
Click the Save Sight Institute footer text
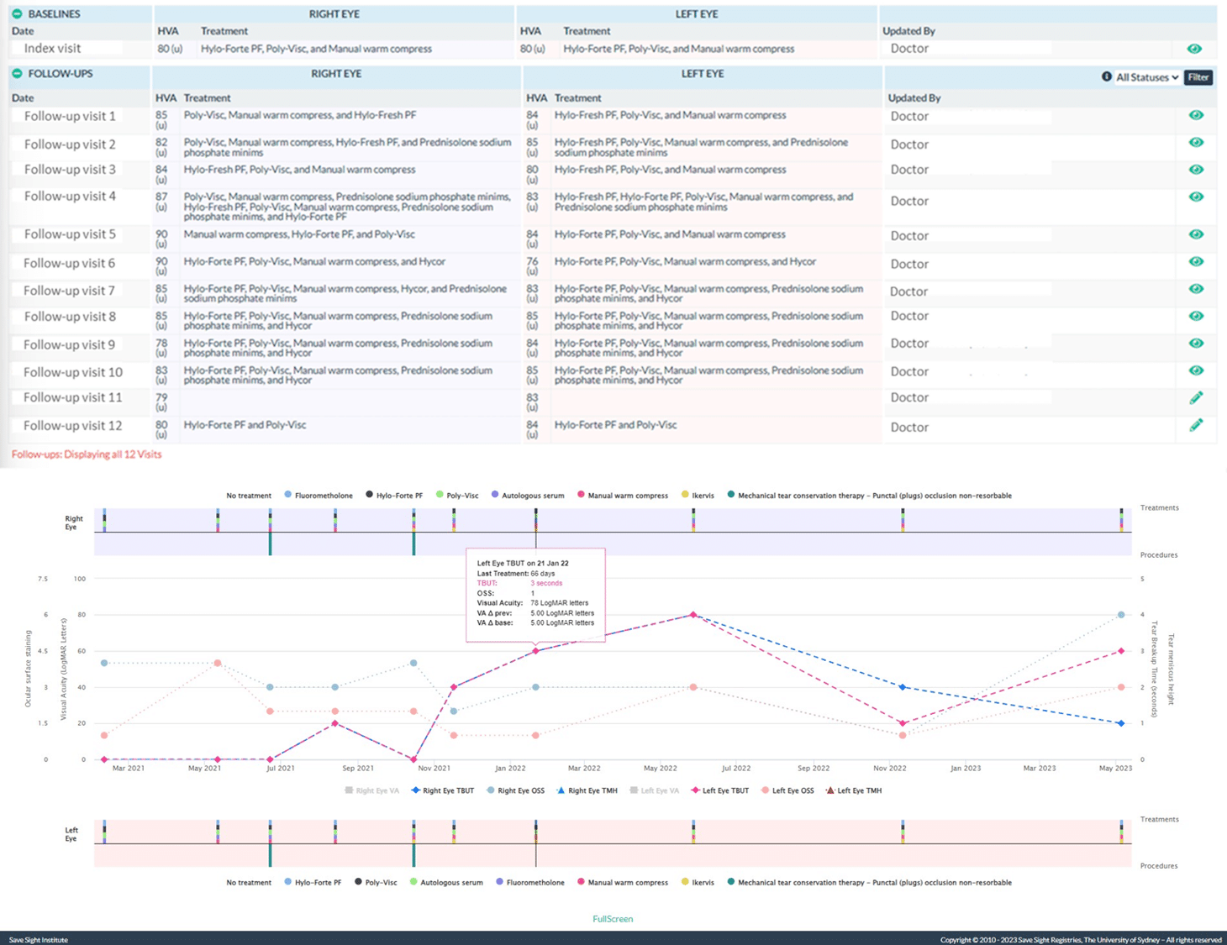(x=39, y=940)
